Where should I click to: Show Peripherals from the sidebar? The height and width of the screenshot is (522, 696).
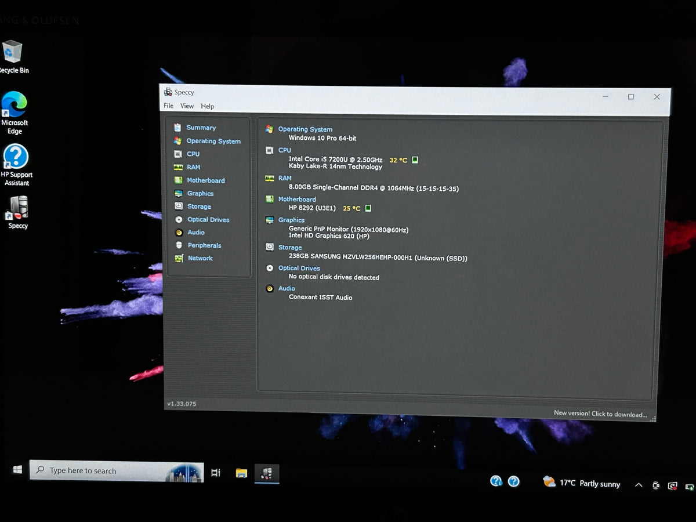click(x=204, y=245)
